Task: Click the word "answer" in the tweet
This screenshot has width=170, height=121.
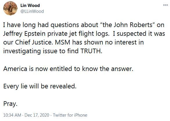Action: click(122, 69)
